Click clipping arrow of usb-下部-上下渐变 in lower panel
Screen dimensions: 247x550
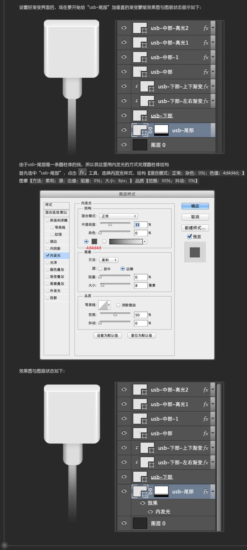pos(136,448)
